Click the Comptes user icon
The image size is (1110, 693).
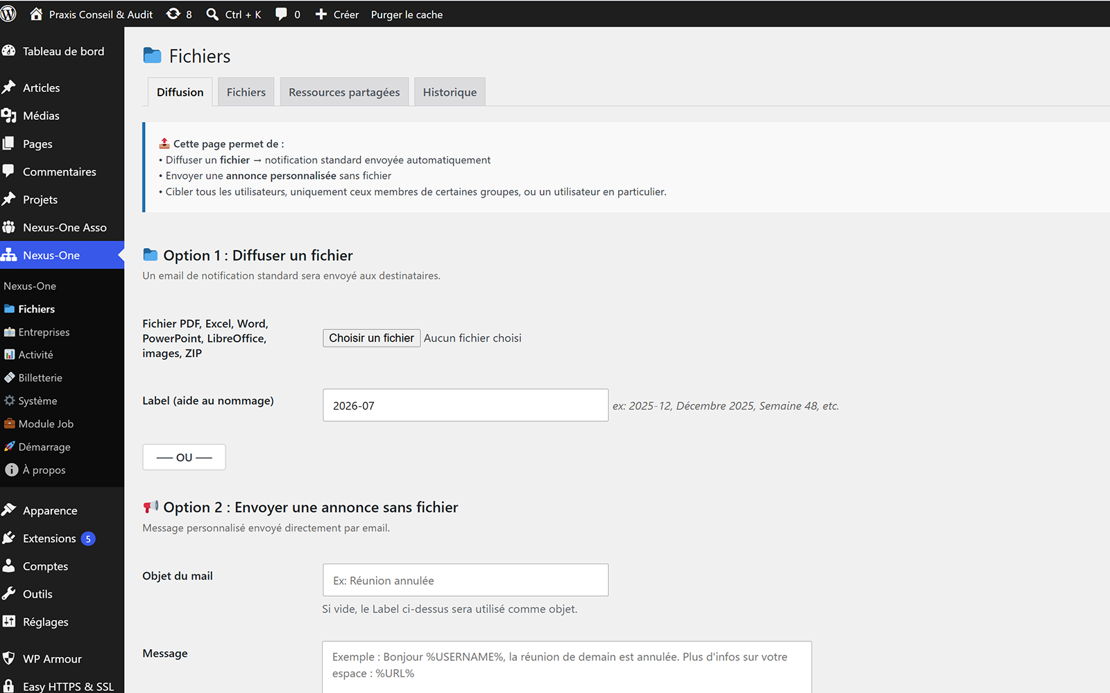[x=9, y=565]
